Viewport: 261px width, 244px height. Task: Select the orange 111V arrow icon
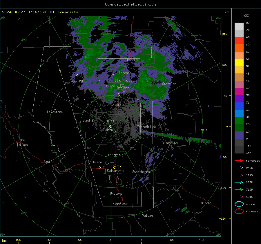[239, 175]
